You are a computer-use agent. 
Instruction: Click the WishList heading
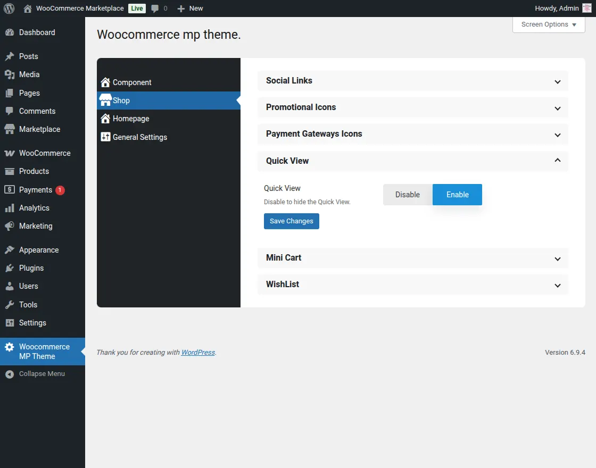tap(283, 284)
